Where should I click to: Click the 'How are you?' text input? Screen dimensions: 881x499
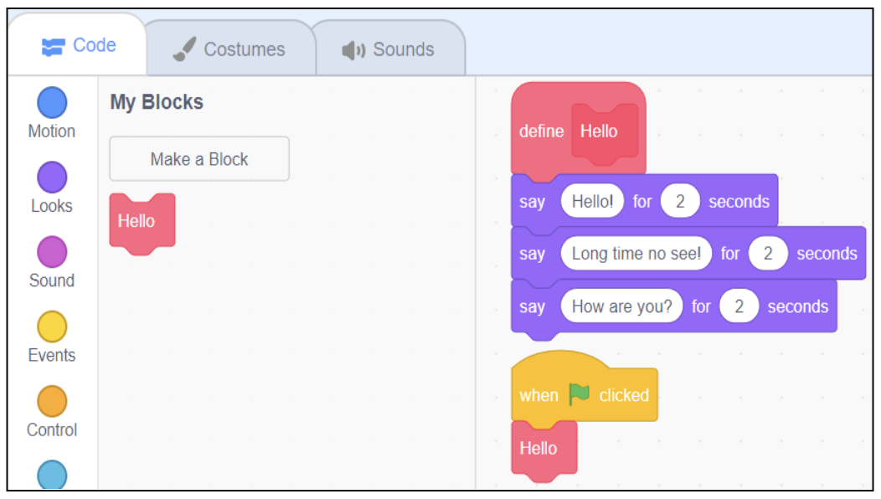pos(621,306)
